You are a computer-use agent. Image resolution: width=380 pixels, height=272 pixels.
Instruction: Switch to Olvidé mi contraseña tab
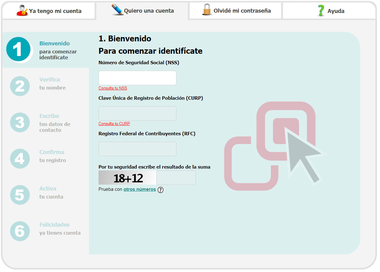[x=242, y=11]
